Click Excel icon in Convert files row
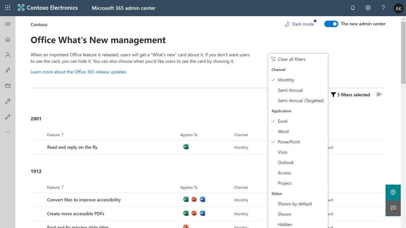 pyautogui.click(x=186, y=199)
